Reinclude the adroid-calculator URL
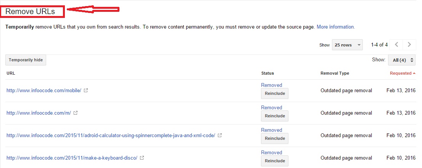Screen dimensions: 422x168 click(275, 138)
